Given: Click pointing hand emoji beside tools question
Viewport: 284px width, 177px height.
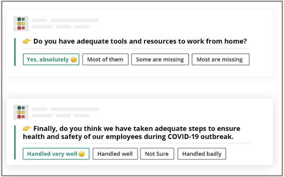Looking at the screenshot, I should (27, 41).
